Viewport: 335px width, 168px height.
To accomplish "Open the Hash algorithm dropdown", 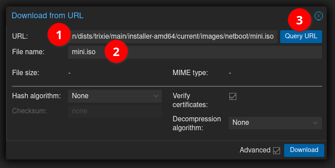I will click(x=115, y=96).
